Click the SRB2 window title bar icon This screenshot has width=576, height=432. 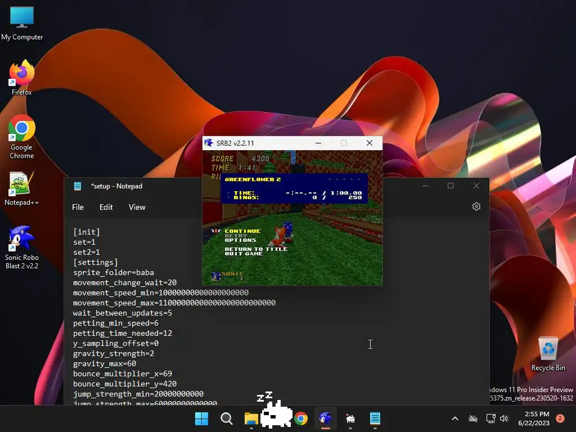pos(209,143)
